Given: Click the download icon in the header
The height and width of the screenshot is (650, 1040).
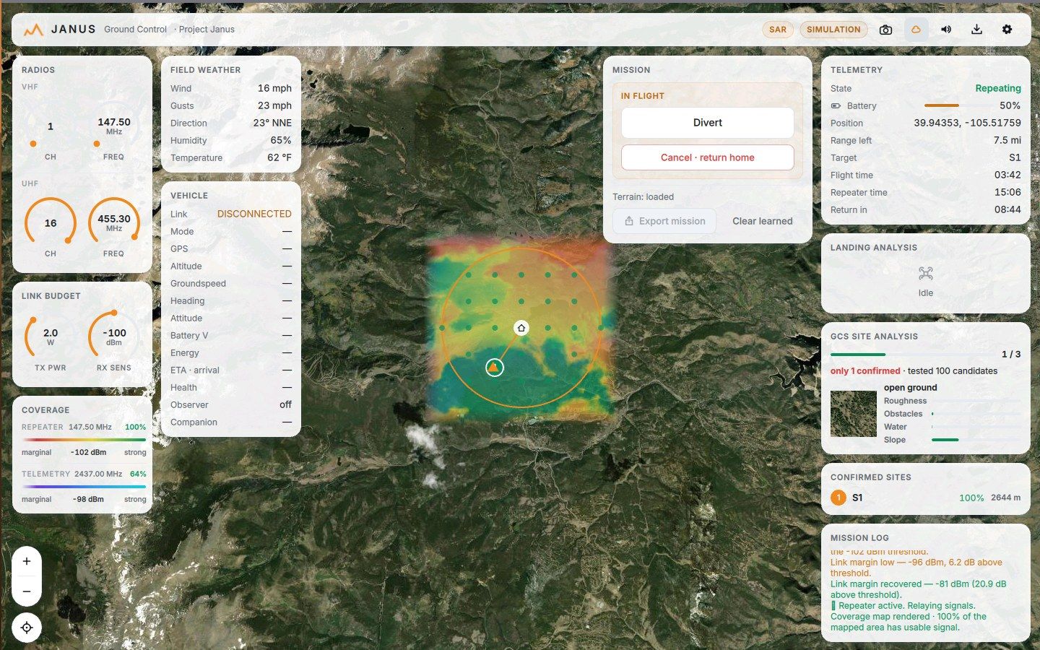Looking at the screenshot, I should (x=976, y=30).
